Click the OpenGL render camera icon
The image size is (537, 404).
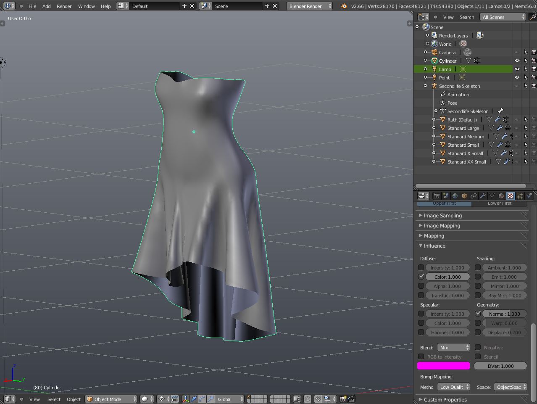(x=343, y=399)
